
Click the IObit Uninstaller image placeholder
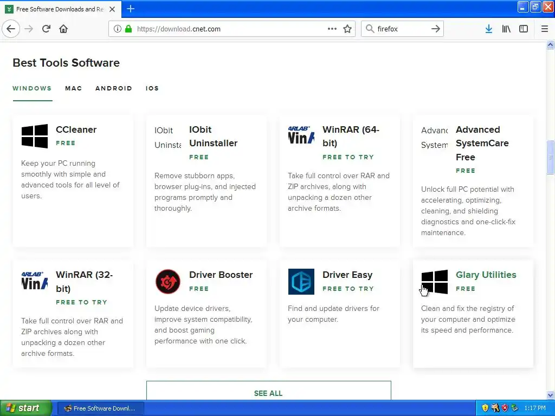tap(168, 138)
